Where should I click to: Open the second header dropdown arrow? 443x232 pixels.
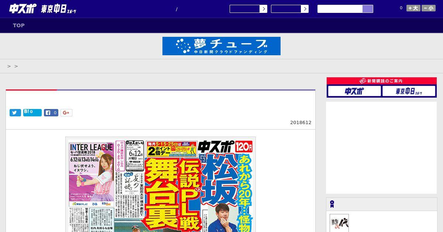pyautogui.click(x=305, y=9)
